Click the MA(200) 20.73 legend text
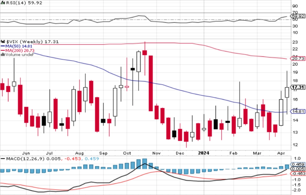The height and width of the screenshot is (195, 306). tap(20, 50)
